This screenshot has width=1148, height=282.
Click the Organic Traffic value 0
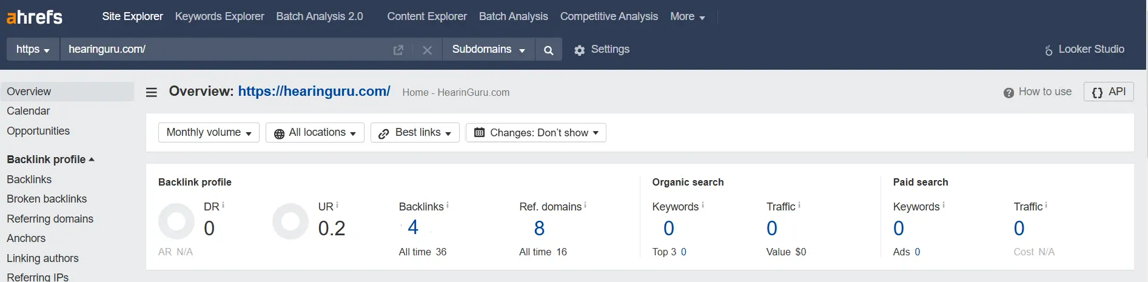tap(772, 228)
